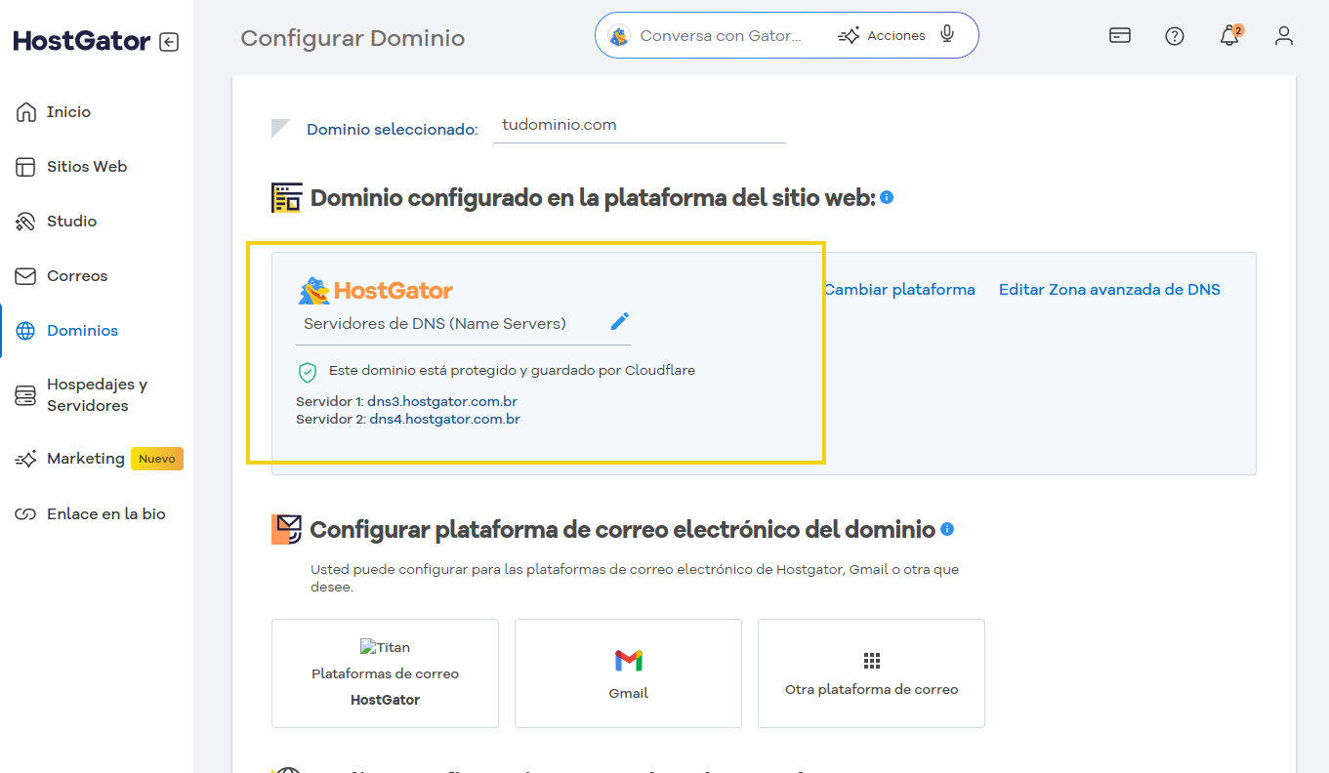Click the billing card icon in the header
The height and width of the screenshot is (773, 1329).
(x=1119, y=34)
